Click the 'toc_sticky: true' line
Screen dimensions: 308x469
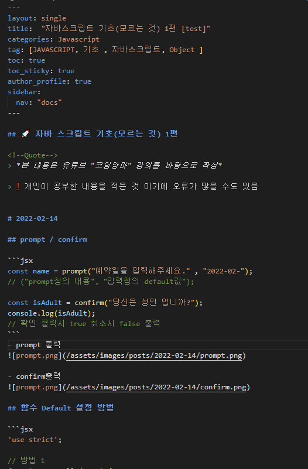41,71
